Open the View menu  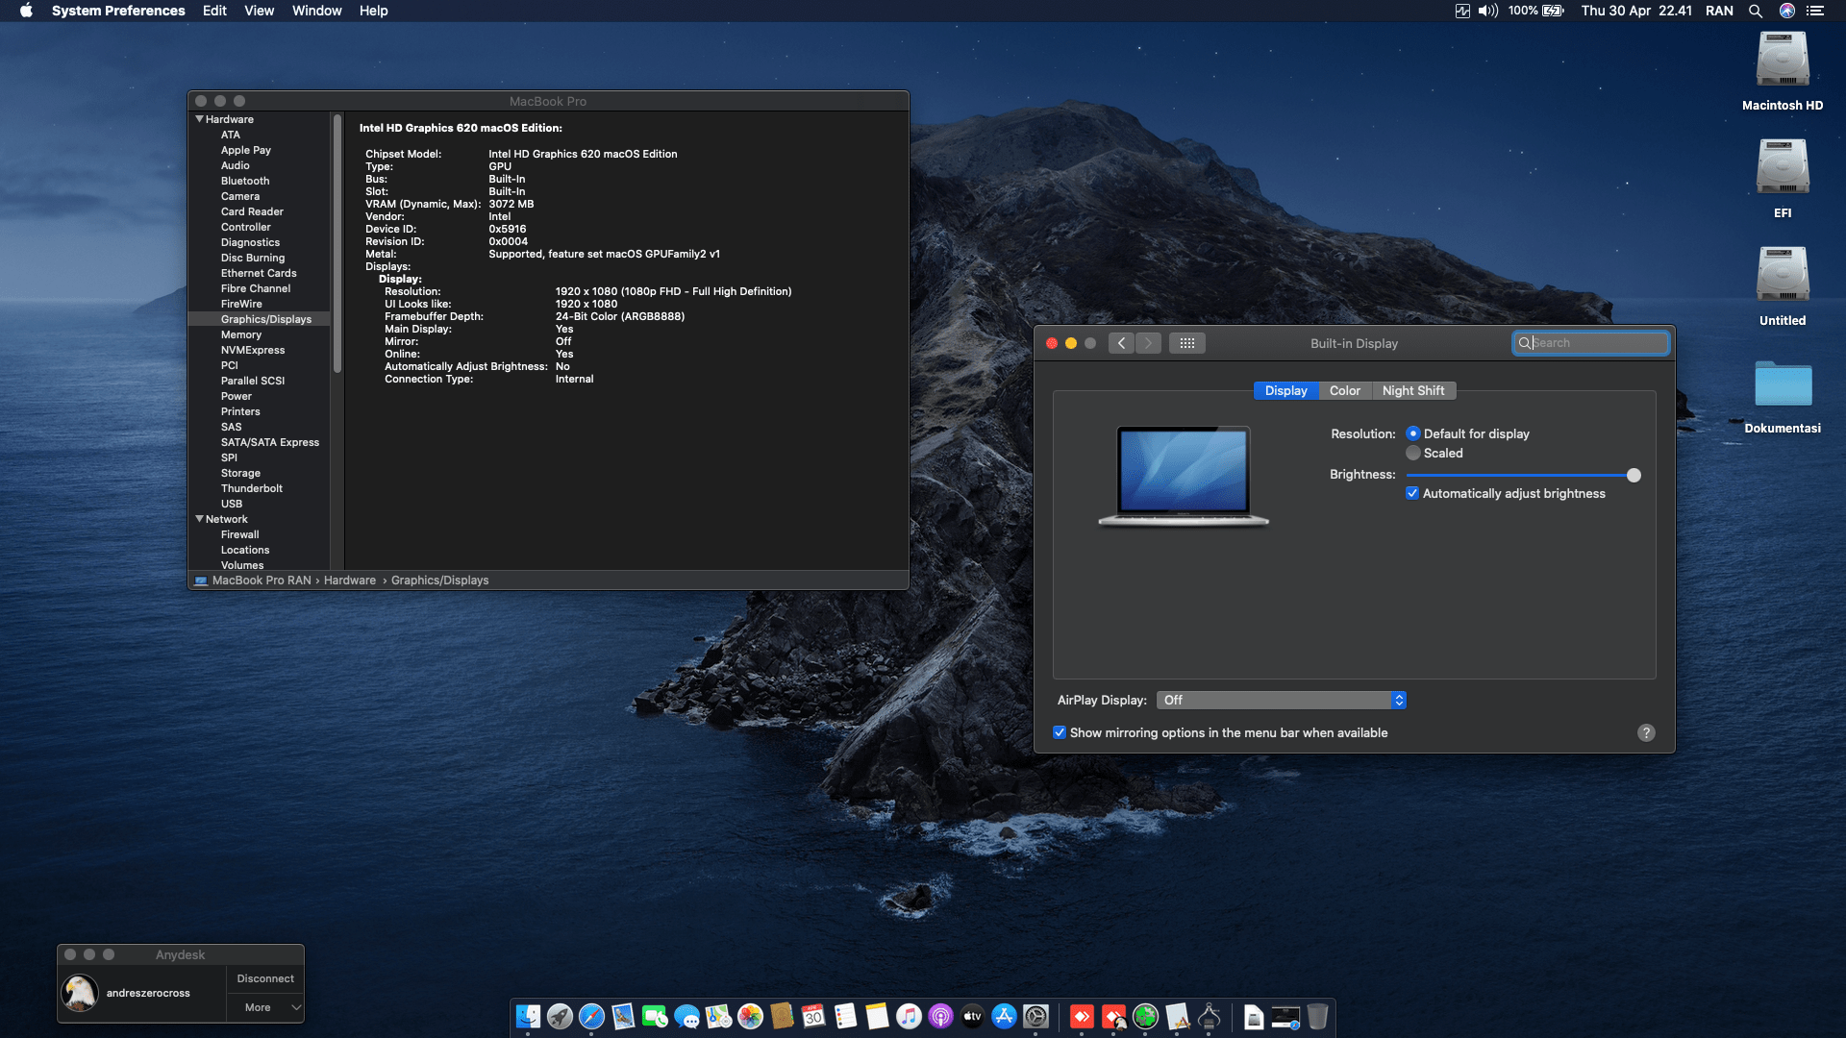(x=259, y=11)
